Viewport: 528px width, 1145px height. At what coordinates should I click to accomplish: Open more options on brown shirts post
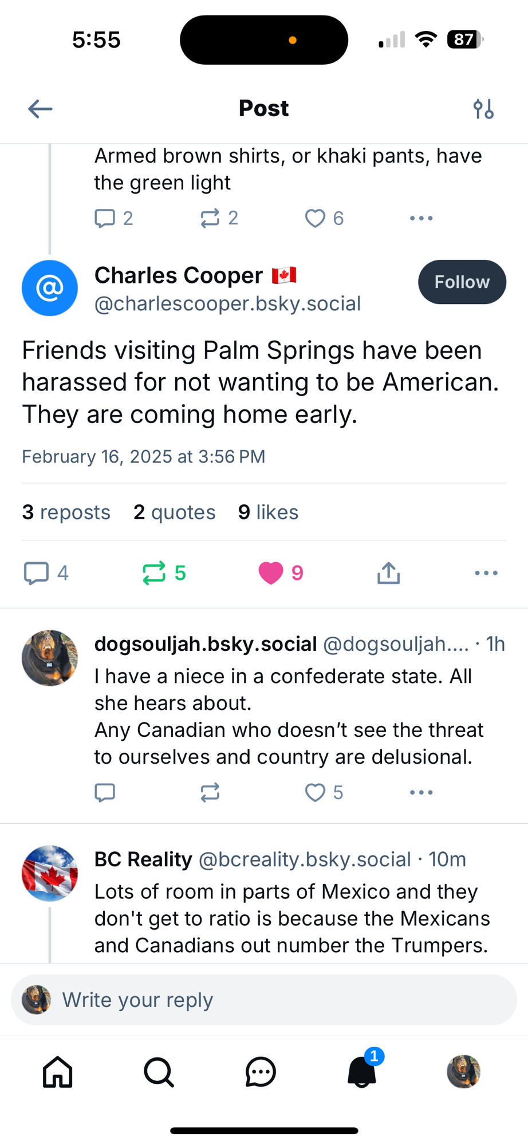421,218
